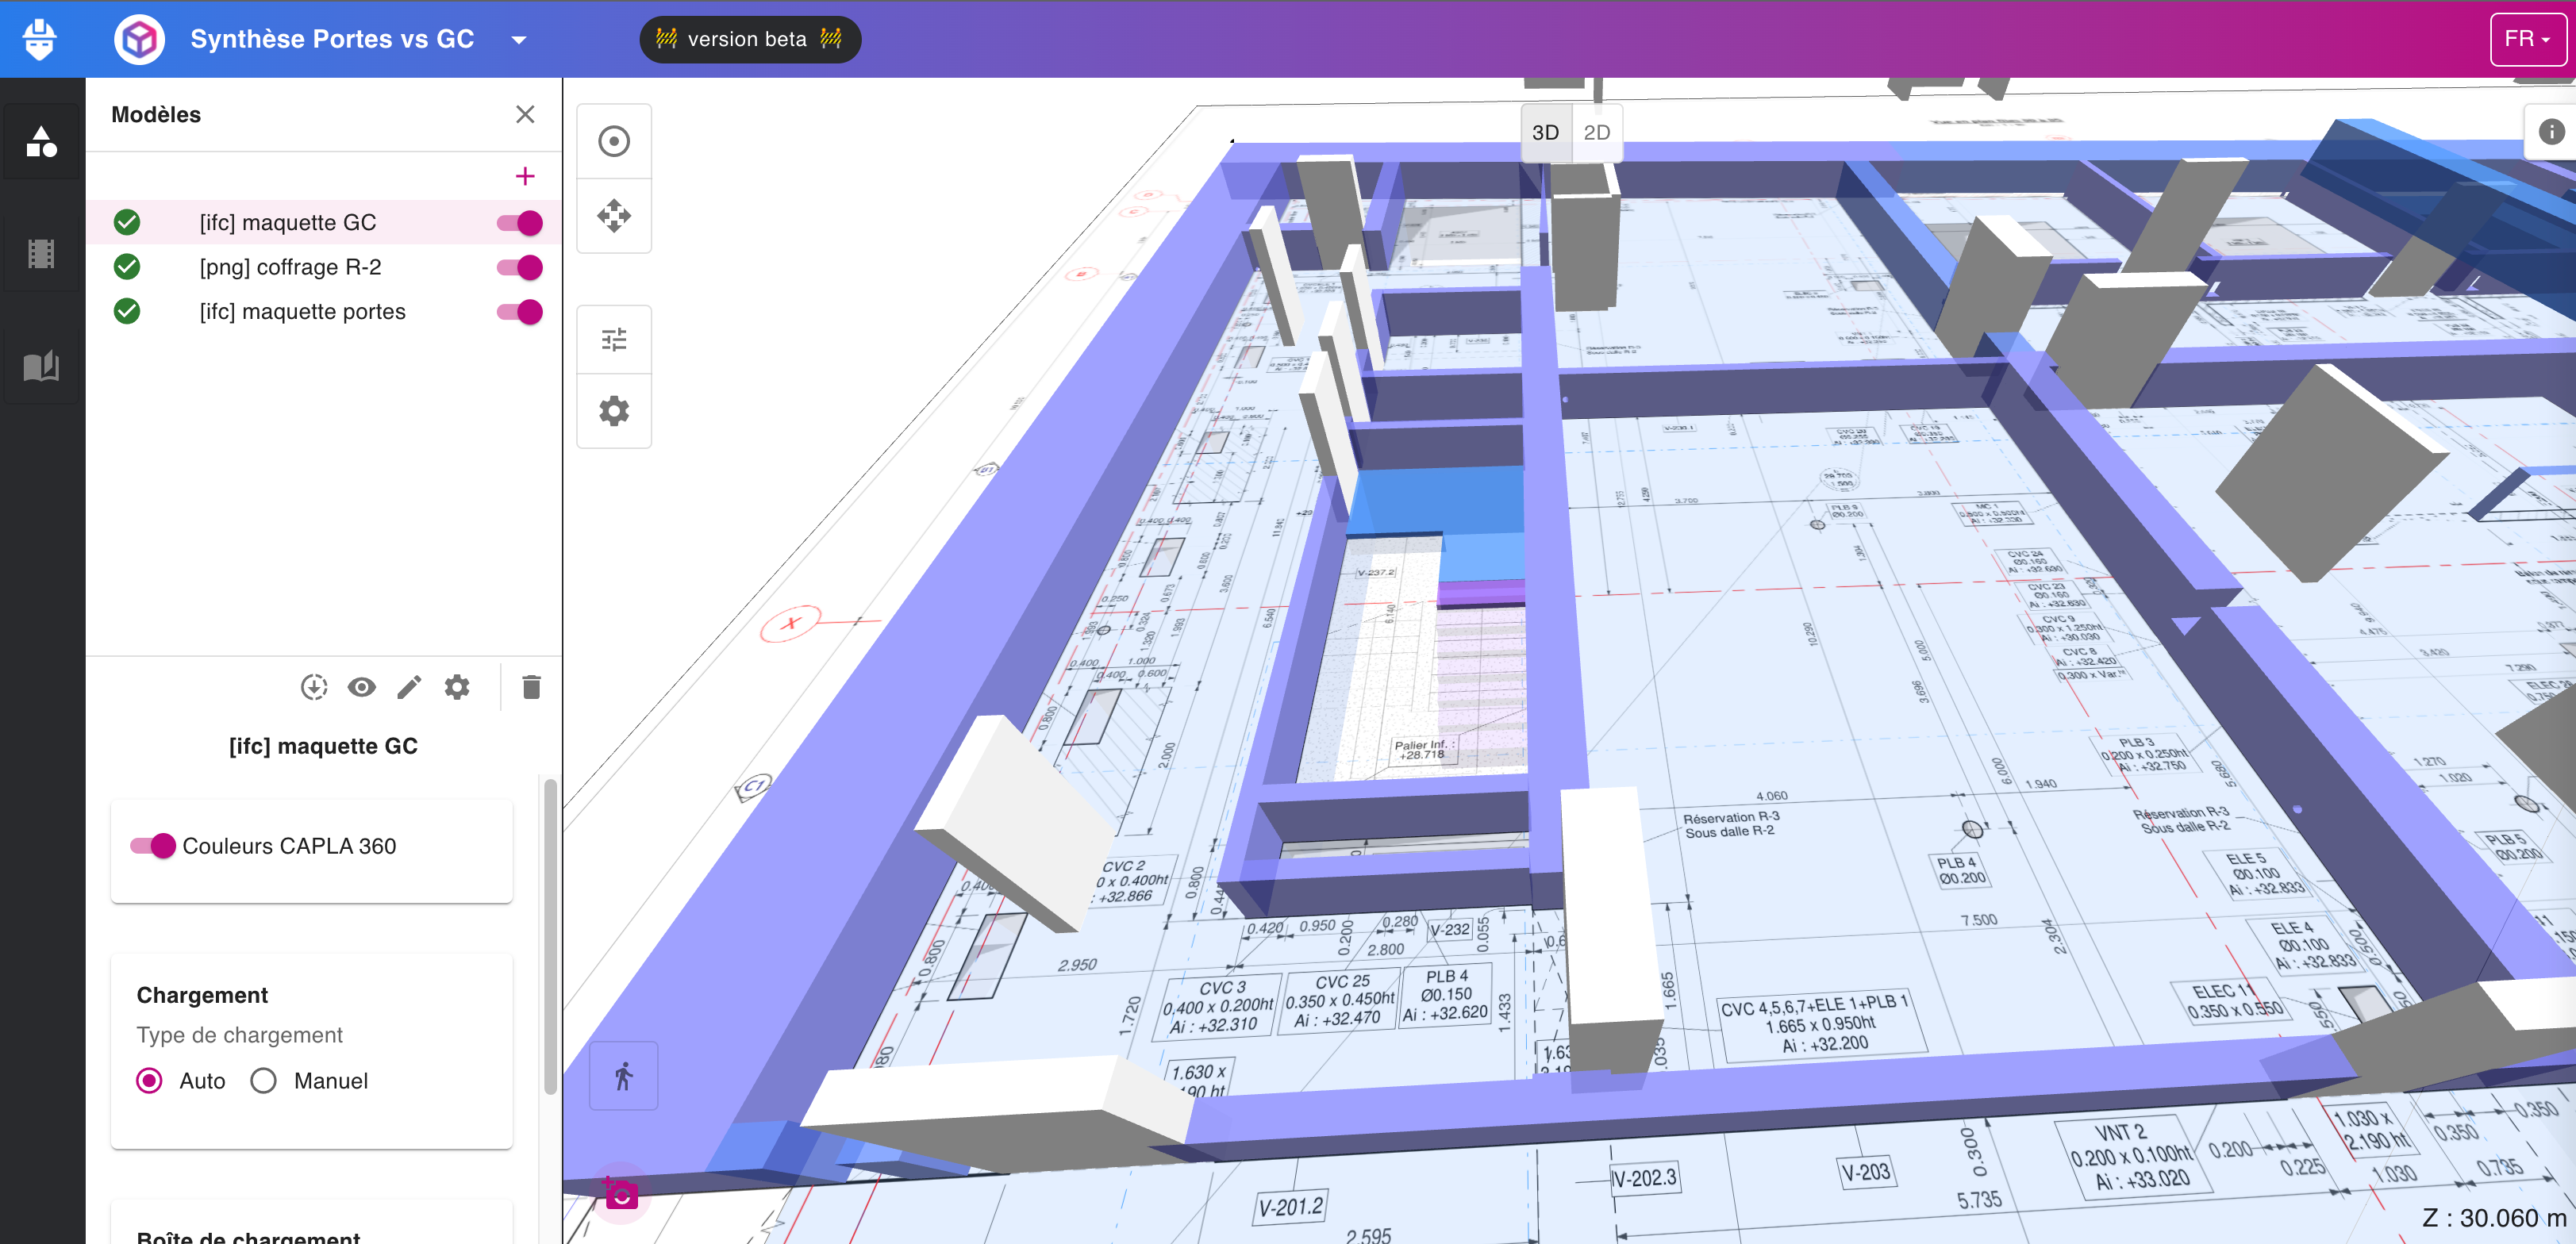Click the pencil edit icon
The image size is (2576, 1244).
409,687
